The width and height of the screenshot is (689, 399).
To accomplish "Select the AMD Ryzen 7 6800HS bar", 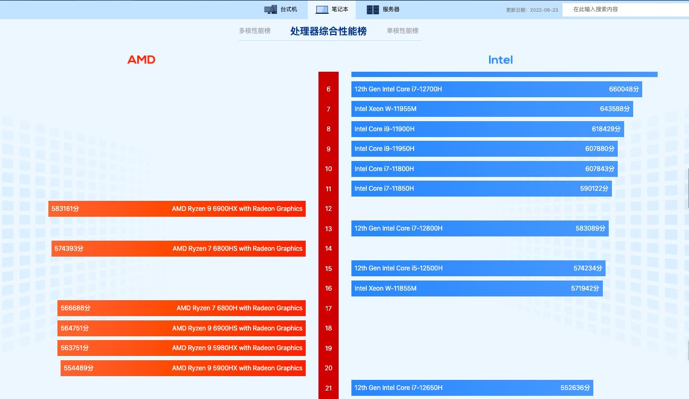I will [178, 248].
